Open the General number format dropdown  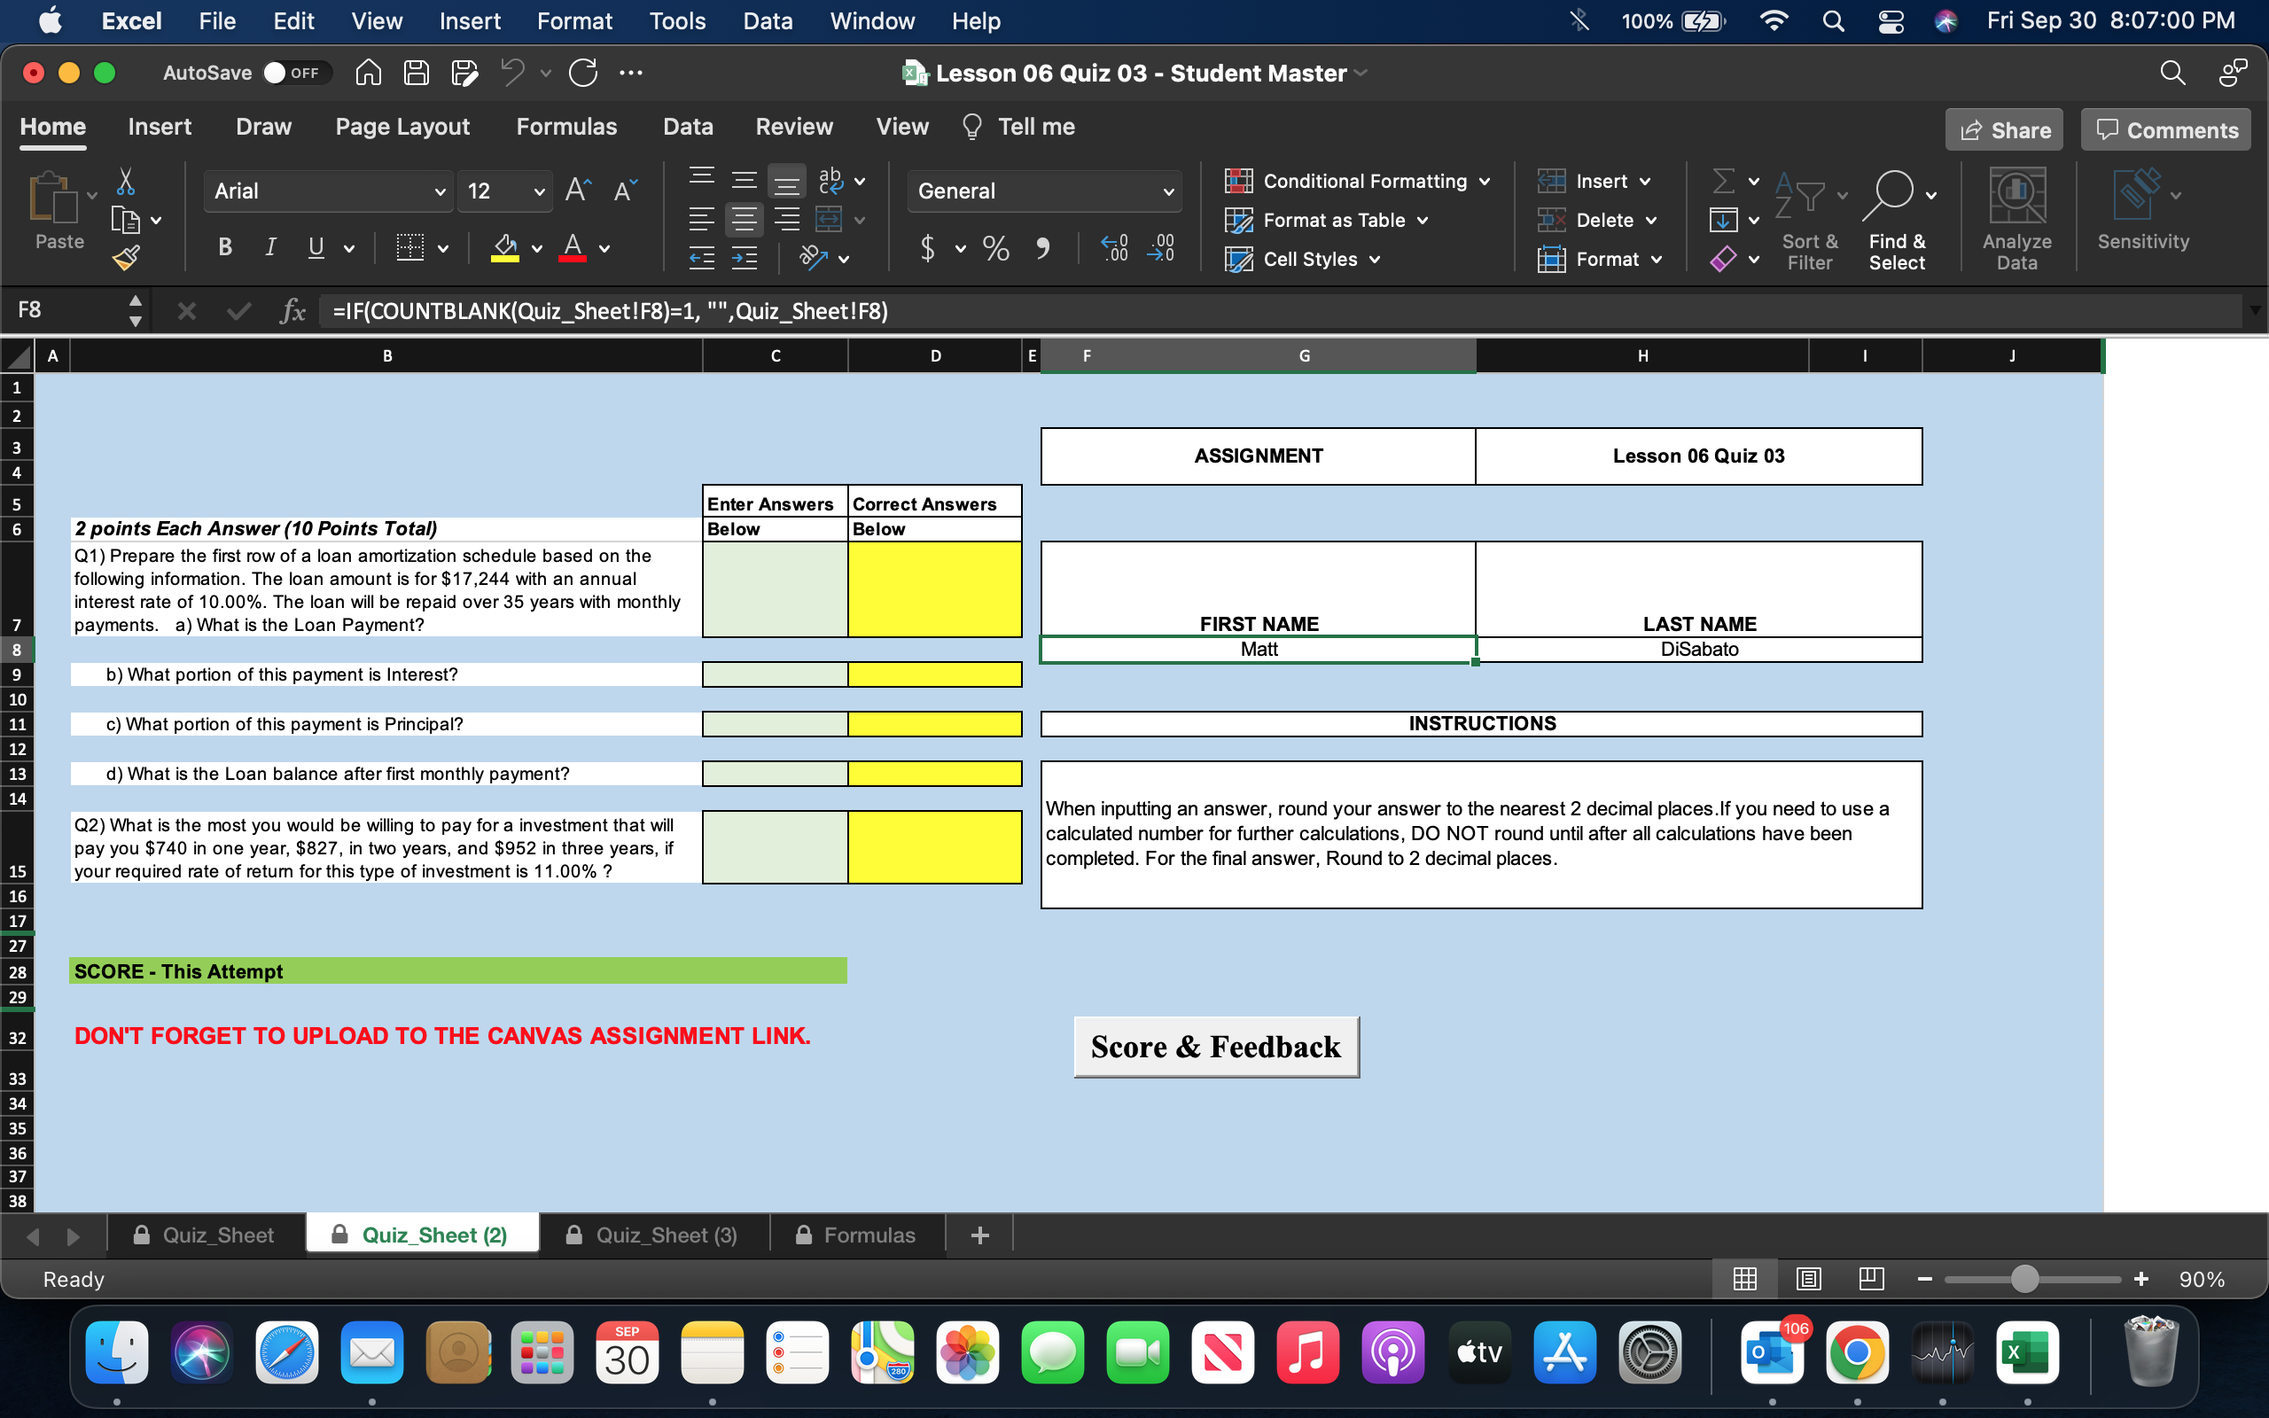1168,191
